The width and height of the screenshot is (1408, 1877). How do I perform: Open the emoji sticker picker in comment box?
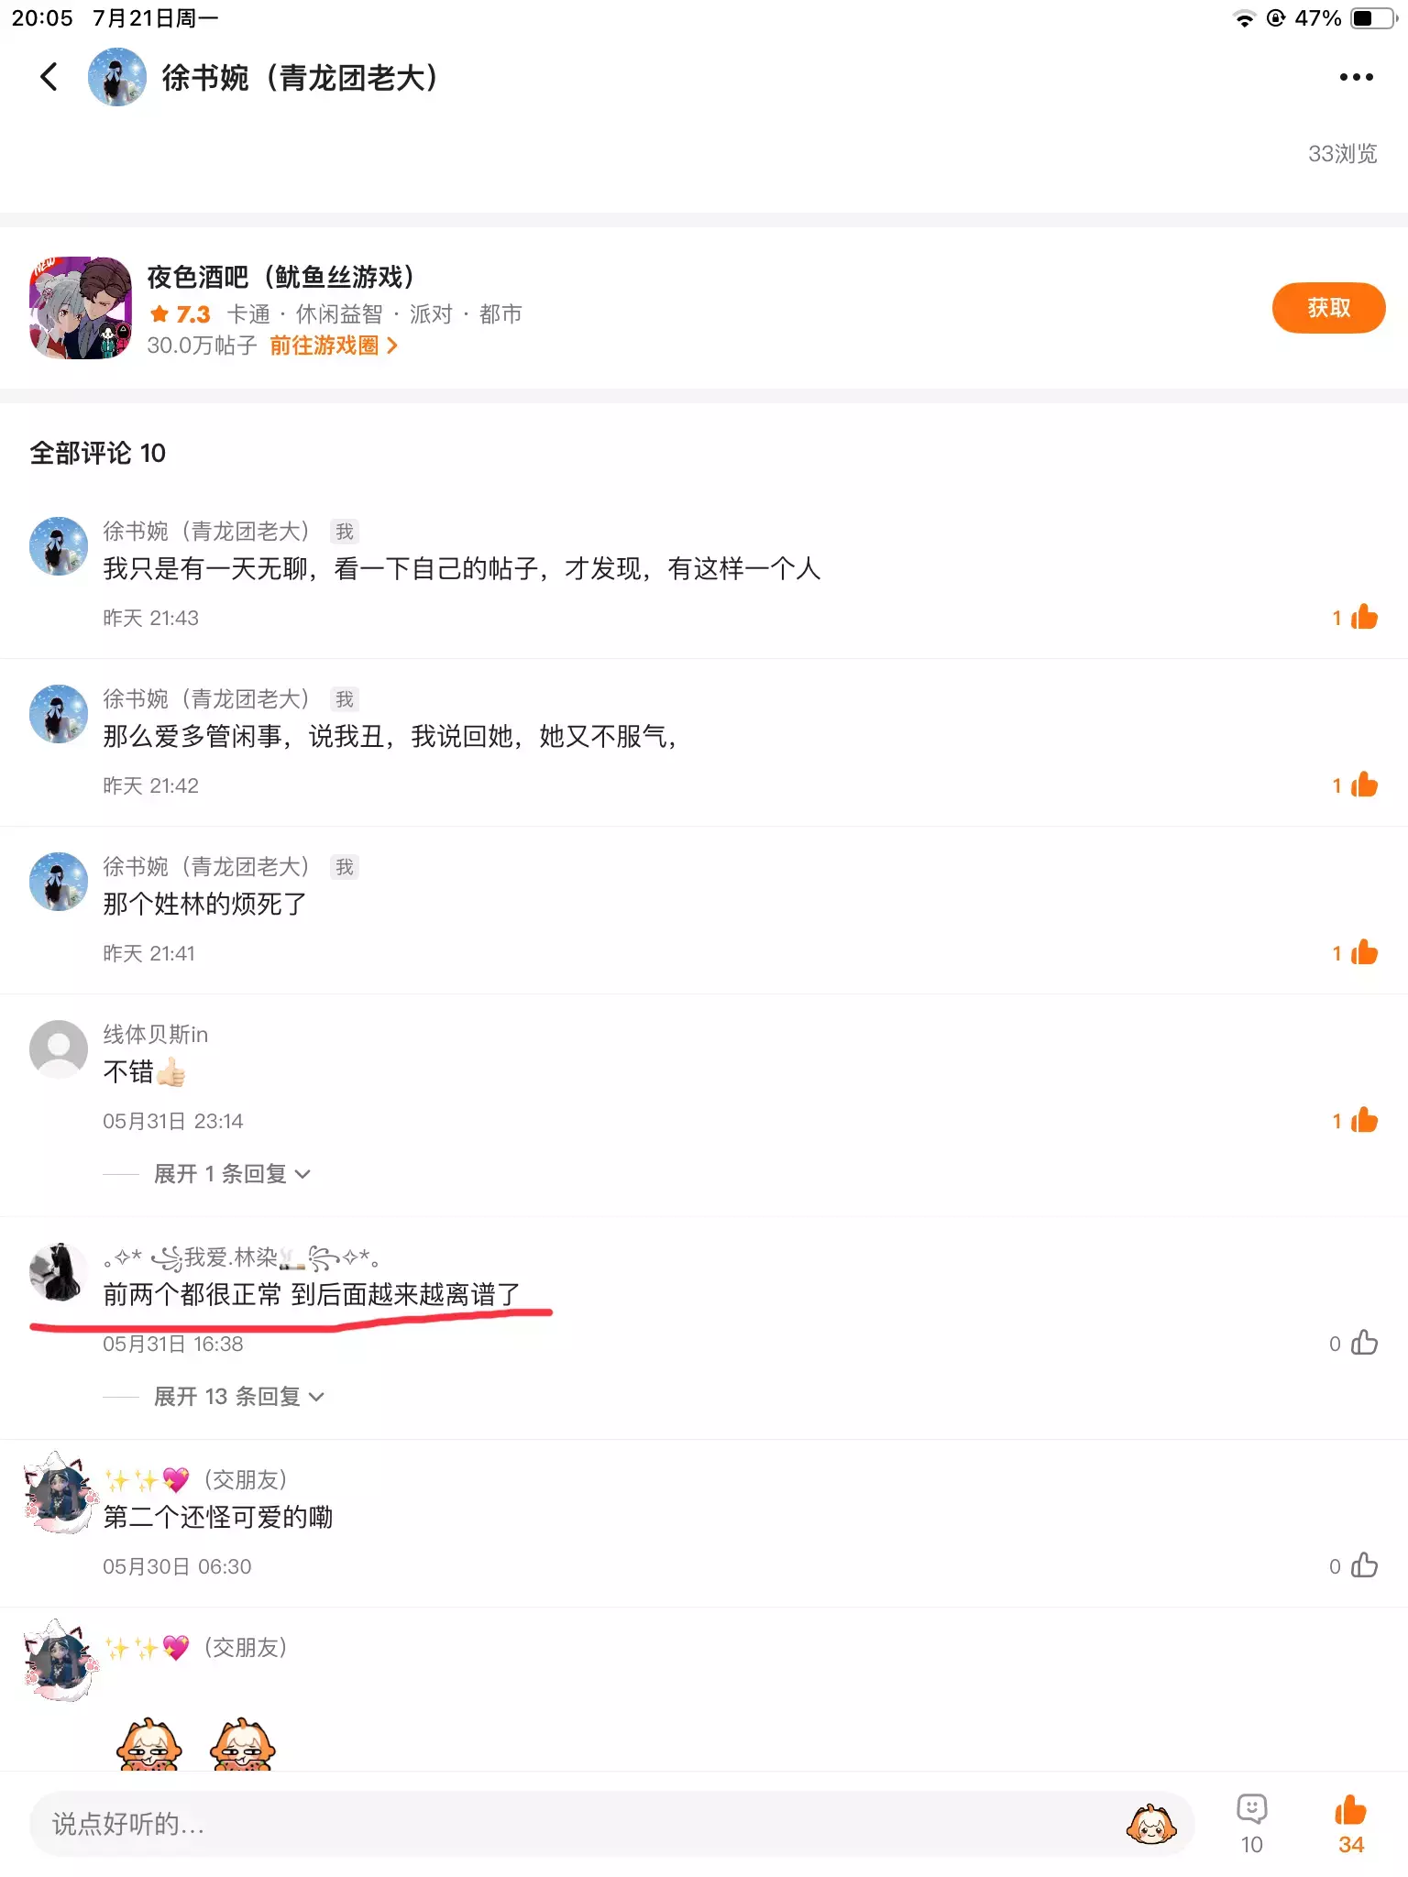pyautogui.click(x=1151, y=1824)
